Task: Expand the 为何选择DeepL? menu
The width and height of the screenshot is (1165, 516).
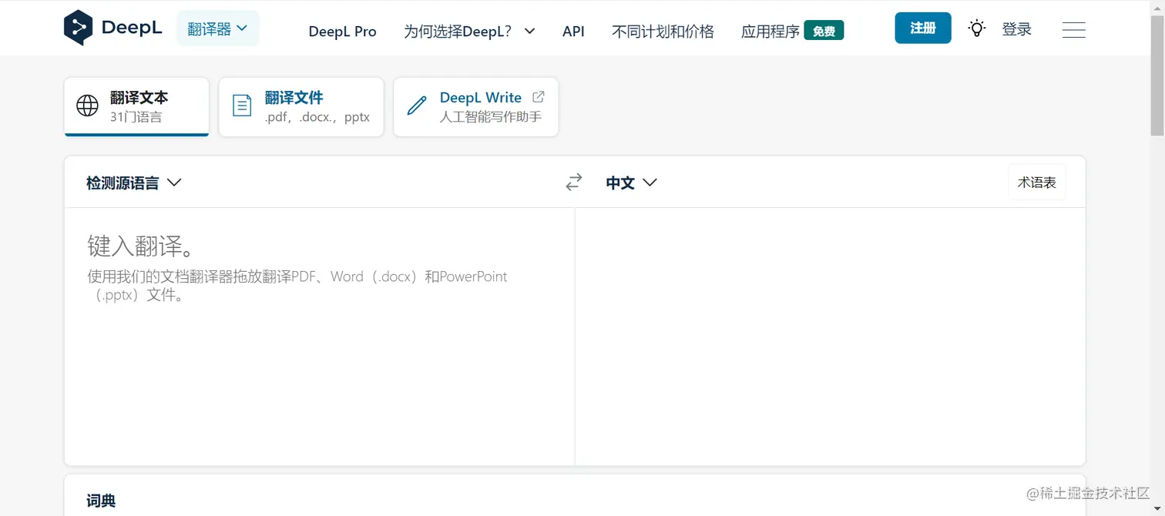Action: click(x=469, y=32)
